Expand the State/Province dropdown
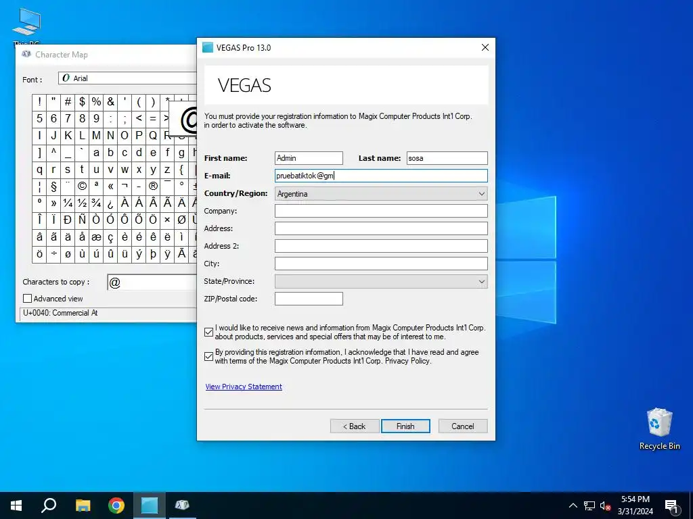This screenshot has height=519, width=693. 482,281
